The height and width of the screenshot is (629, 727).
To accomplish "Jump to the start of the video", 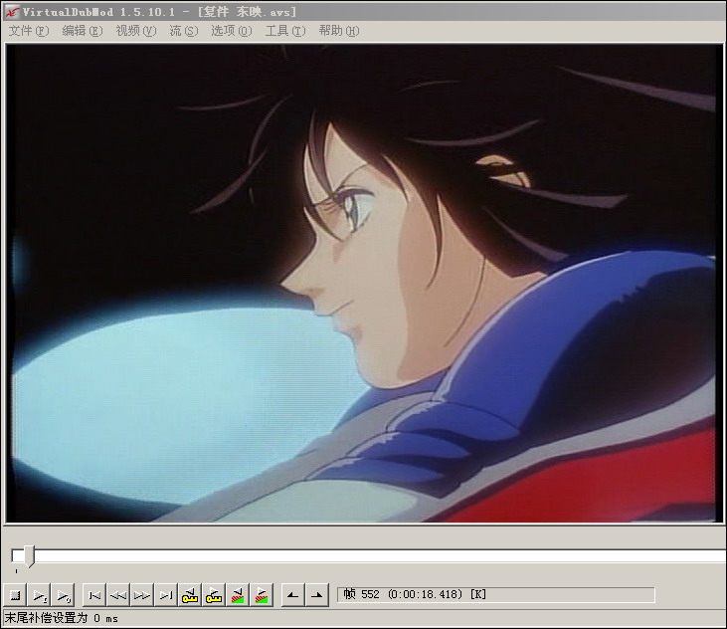I will pyautogui.click(x=94, y=595).
